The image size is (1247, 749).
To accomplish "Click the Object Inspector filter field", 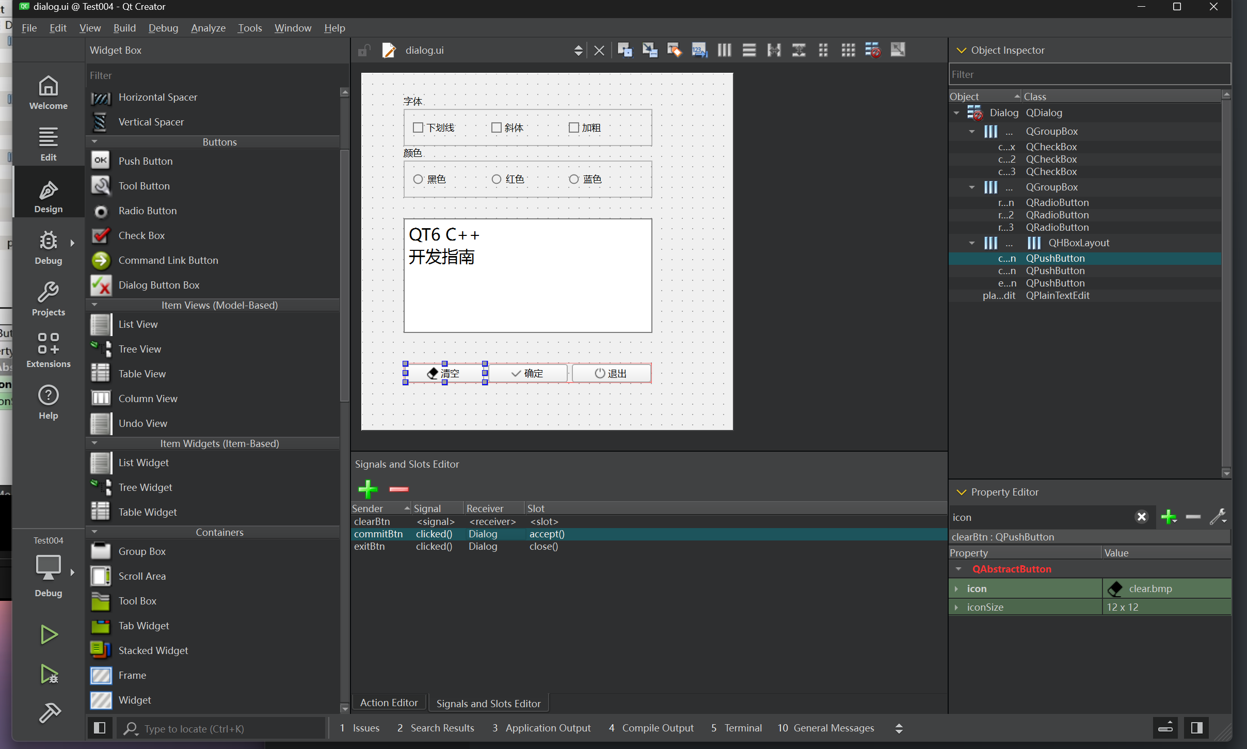I will 1089,74.
